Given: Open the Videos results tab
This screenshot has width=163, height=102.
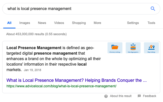Looking at the screenshot, I should click(59, 23).
